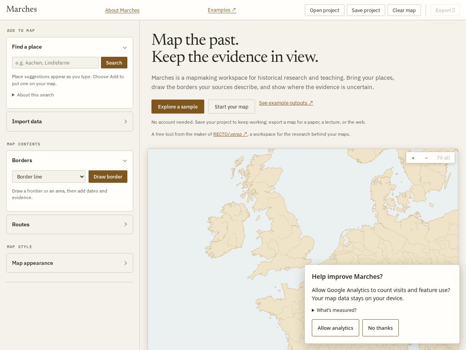Click Fit all map control
466x350 pixels.
coord(443,157)
